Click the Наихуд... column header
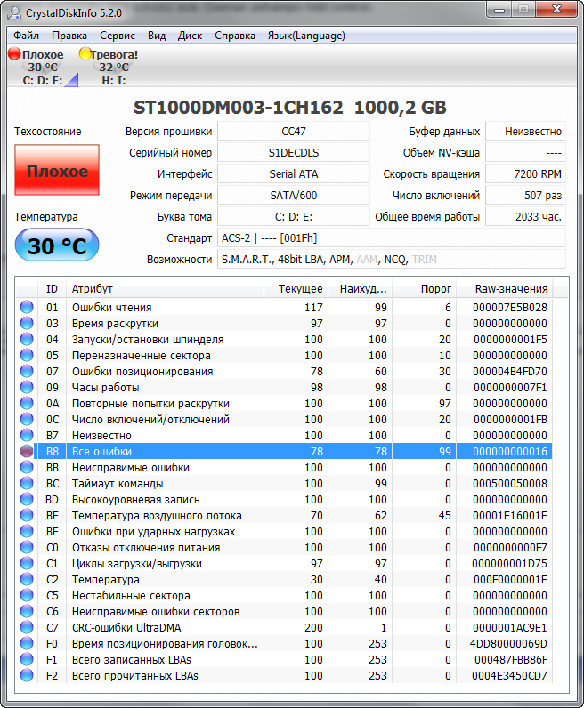The width and height of the screenshot is (584, 708). tap(361, 289)
